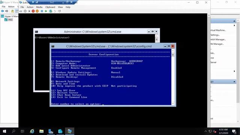Click the pin icon on the blue connection bar
This screenshot has width=240, height=135.
coord(33,2)
